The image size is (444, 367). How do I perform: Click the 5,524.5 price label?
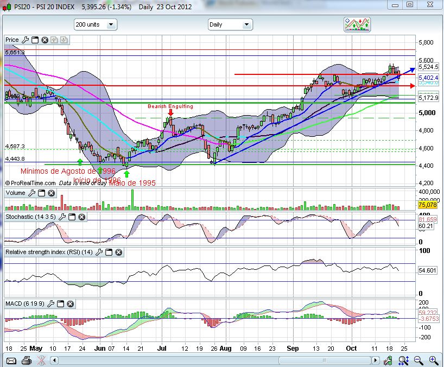click(428, 67)
